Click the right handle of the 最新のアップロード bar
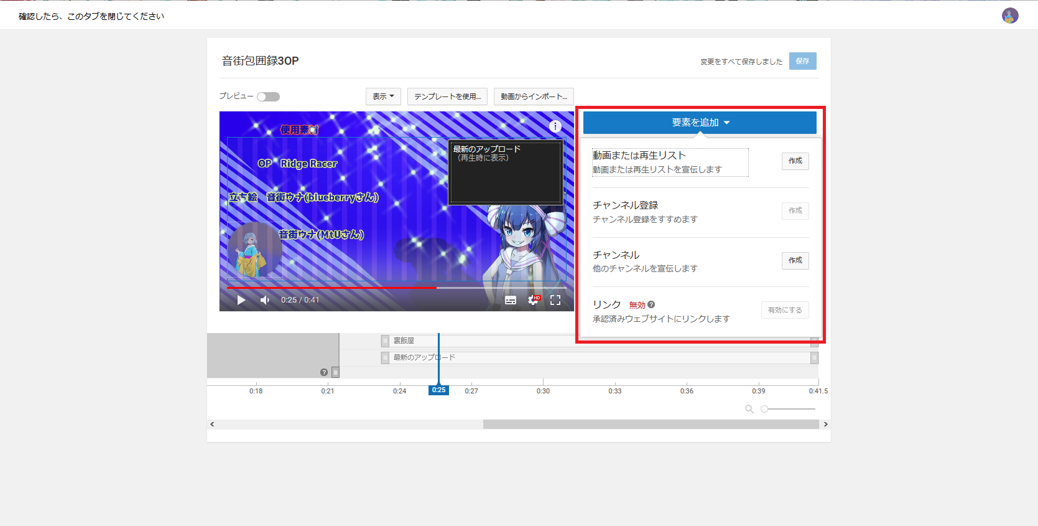This screenshot has height=526, width=1038. tap(814, 357)
